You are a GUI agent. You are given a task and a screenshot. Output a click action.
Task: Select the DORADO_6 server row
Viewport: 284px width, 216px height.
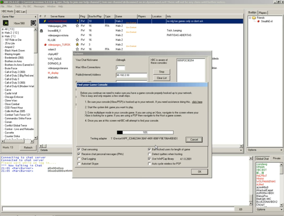(54, 64)
